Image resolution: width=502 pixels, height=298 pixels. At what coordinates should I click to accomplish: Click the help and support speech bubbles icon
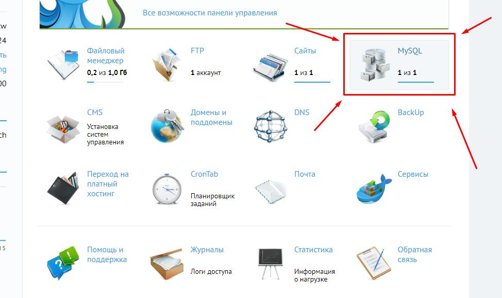[x=63, y=263]
